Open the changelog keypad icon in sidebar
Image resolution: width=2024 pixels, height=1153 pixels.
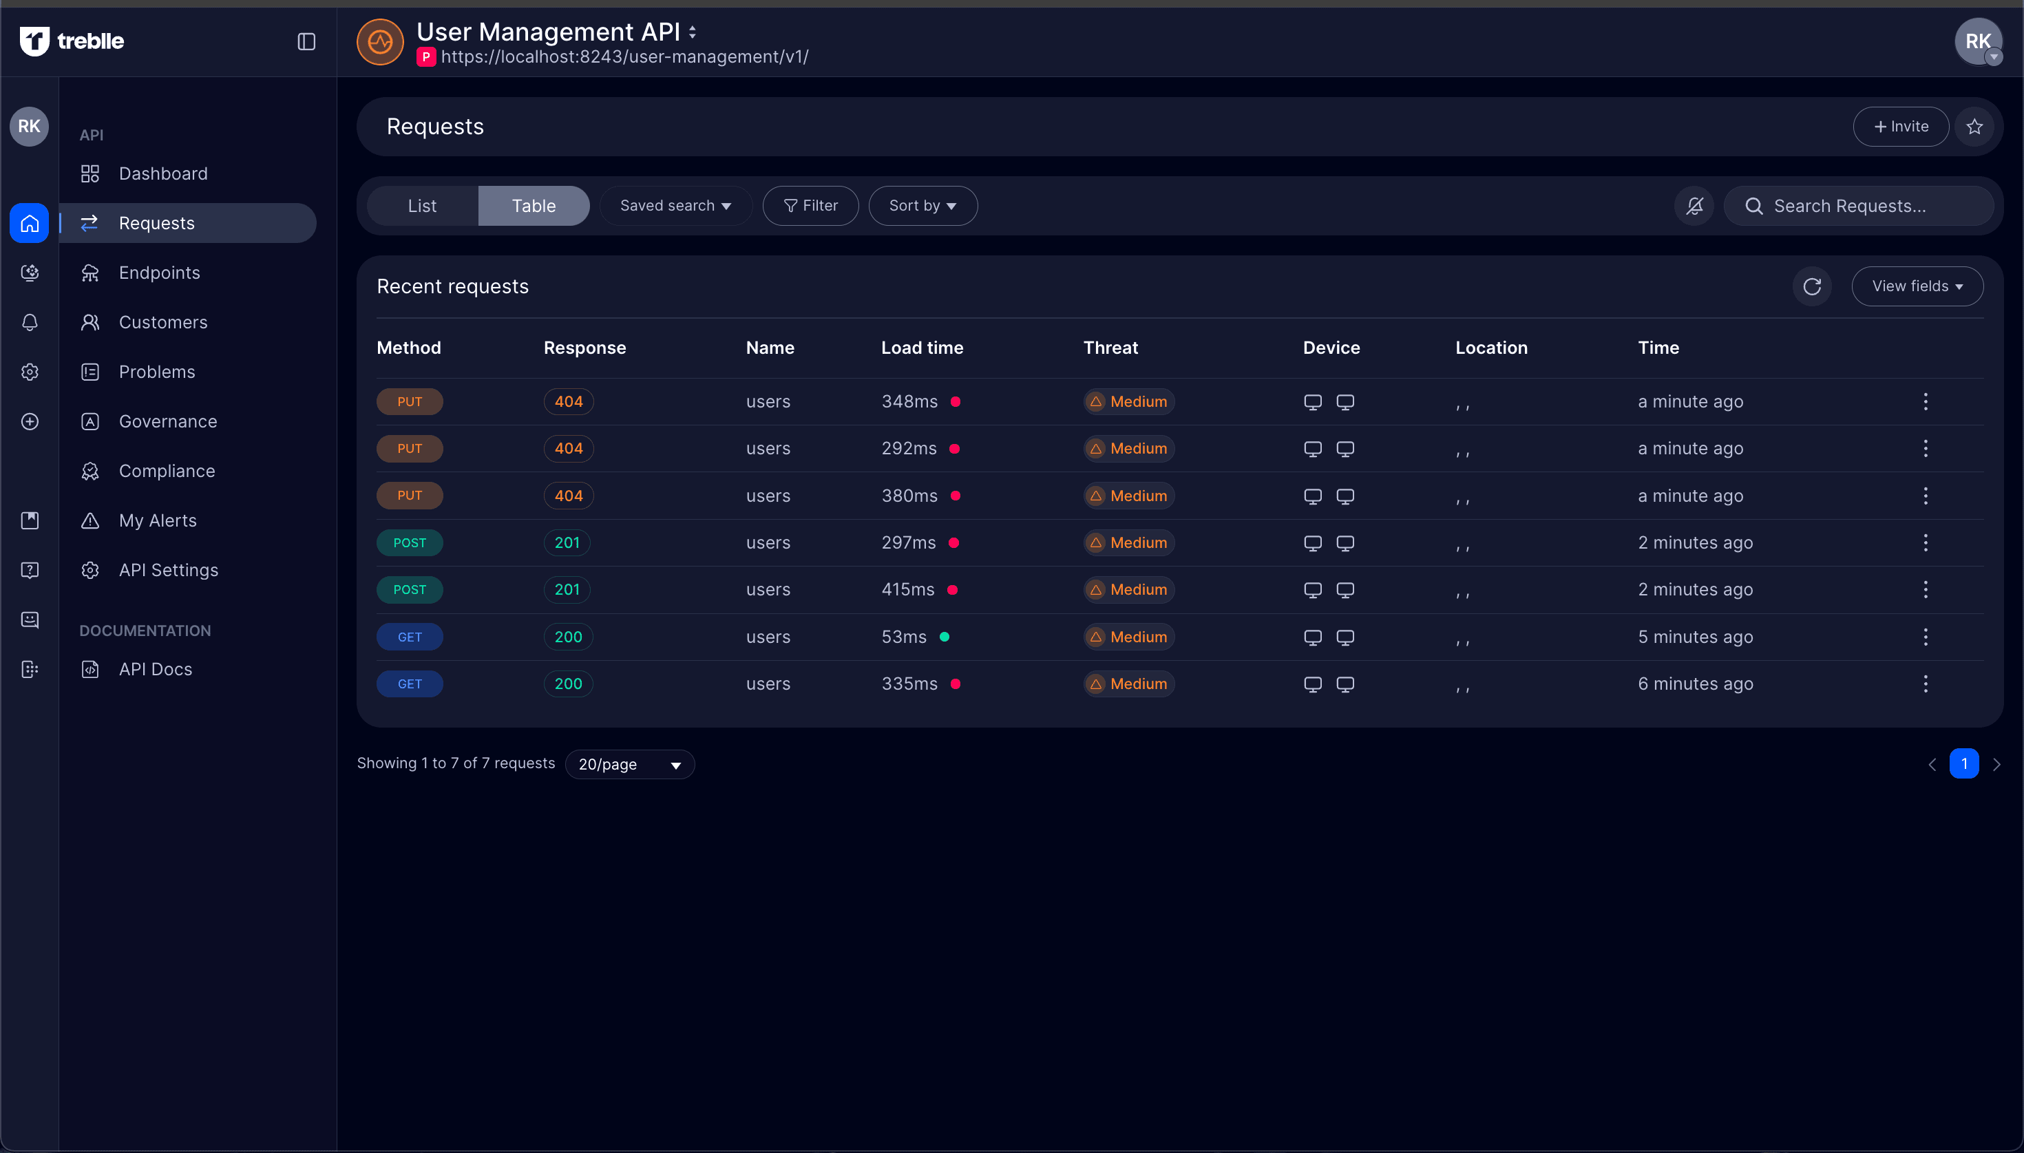tap(30, 669)
